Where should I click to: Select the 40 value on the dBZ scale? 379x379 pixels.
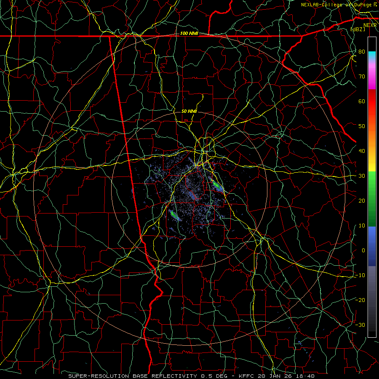point(362,151)
